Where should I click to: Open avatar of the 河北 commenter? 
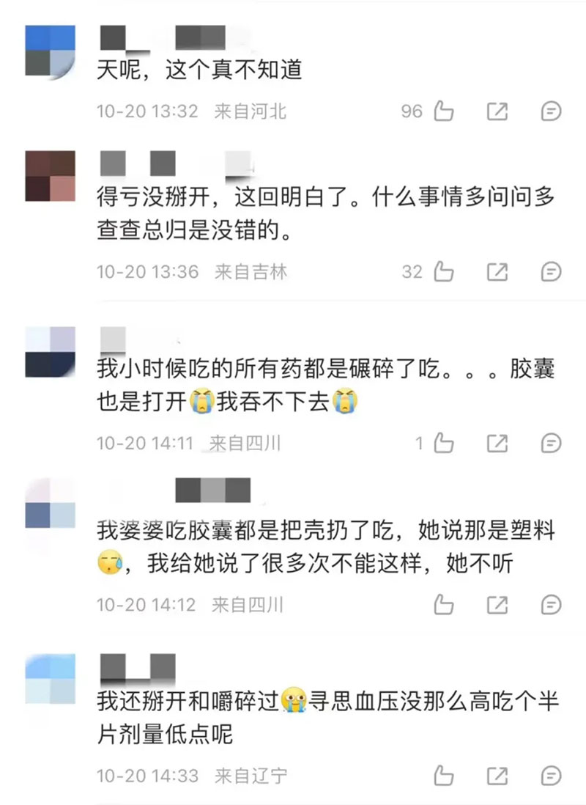tap(51, 51)
